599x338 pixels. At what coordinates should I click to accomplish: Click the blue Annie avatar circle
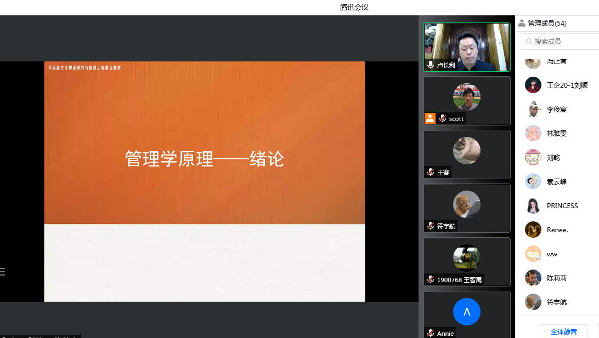pos(466,312)
